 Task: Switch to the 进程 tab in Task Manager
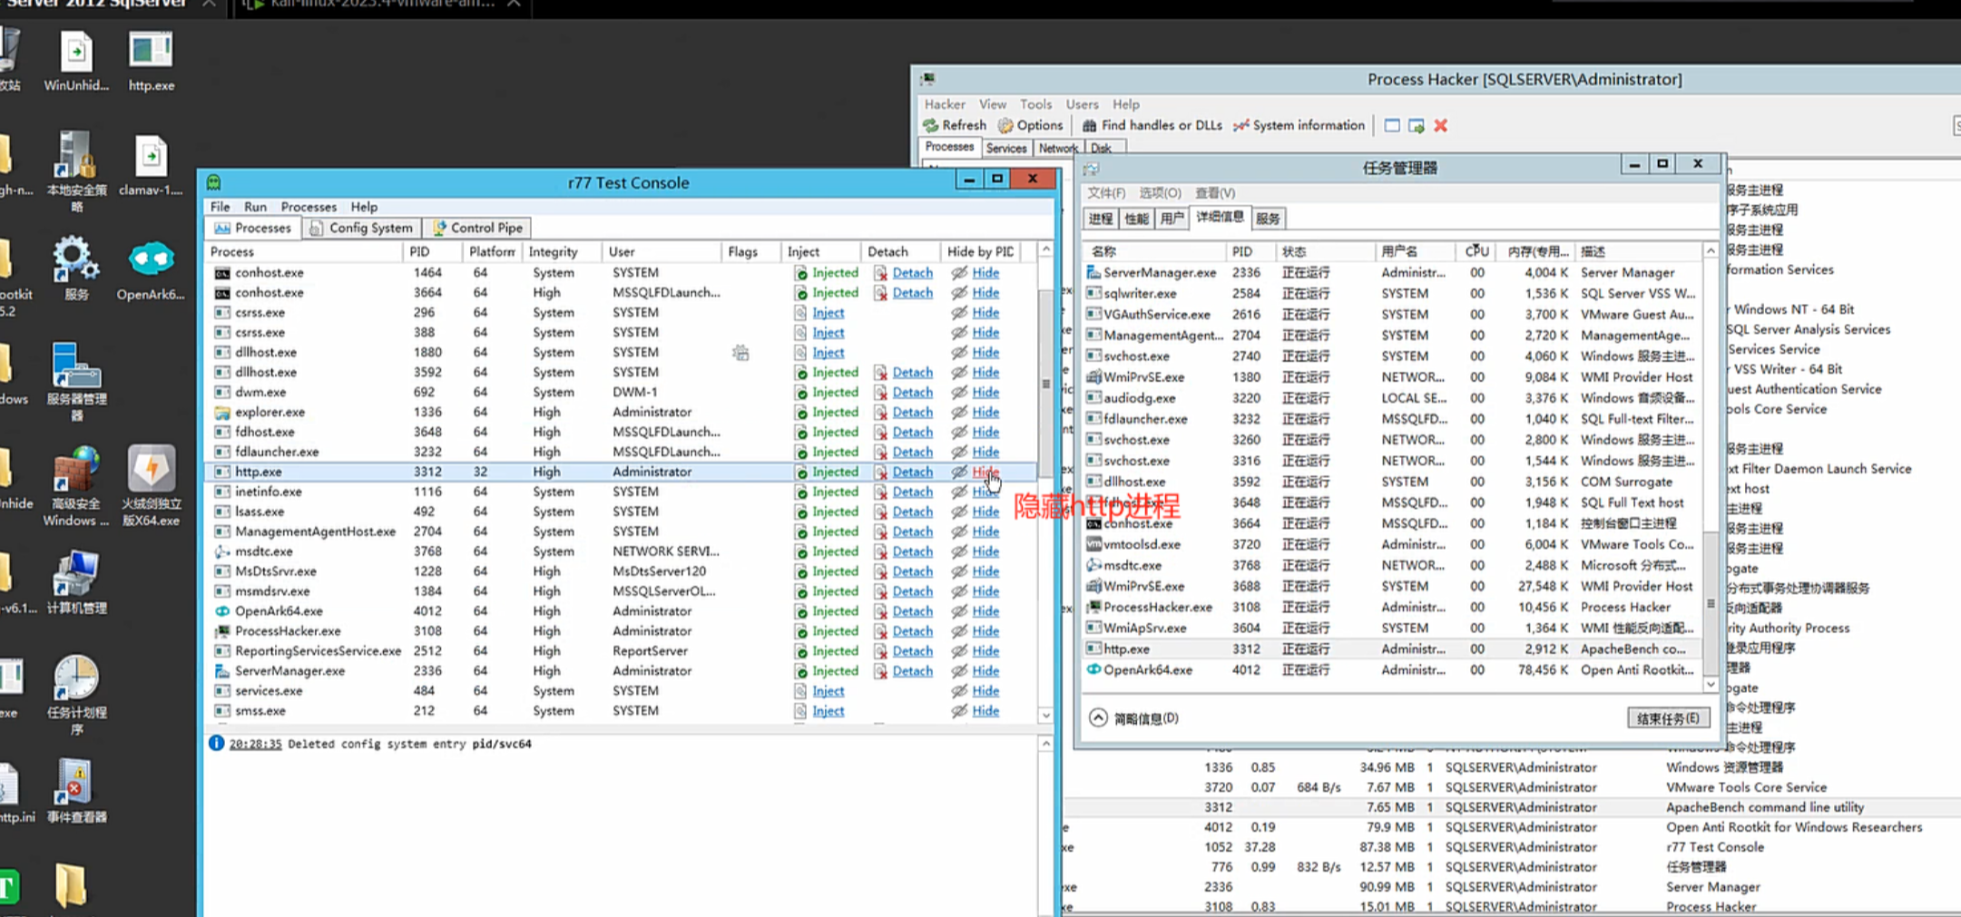coord(1100,219)
